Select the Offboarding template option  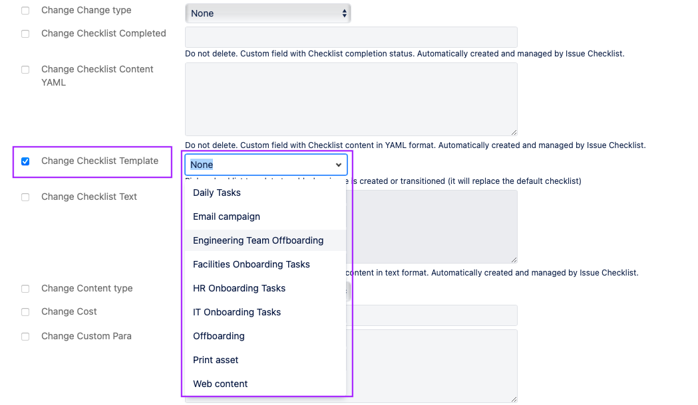(219, 336)
